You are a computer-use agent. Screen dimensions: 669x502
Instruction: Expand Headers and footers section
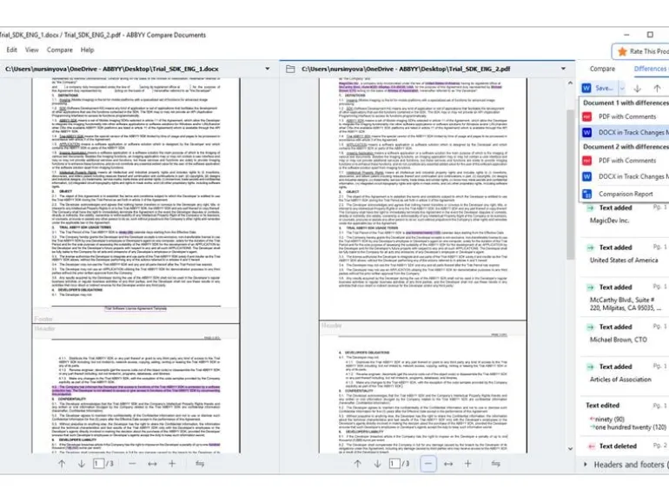point(586,465)
